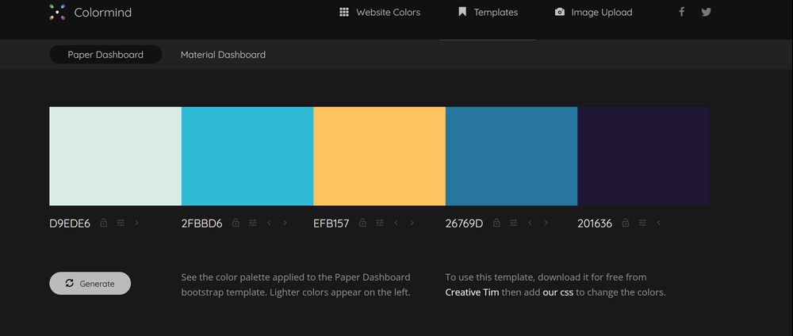Click the Colormind logo icon
This screenshot has height=336, width=793.
point(58,12)
